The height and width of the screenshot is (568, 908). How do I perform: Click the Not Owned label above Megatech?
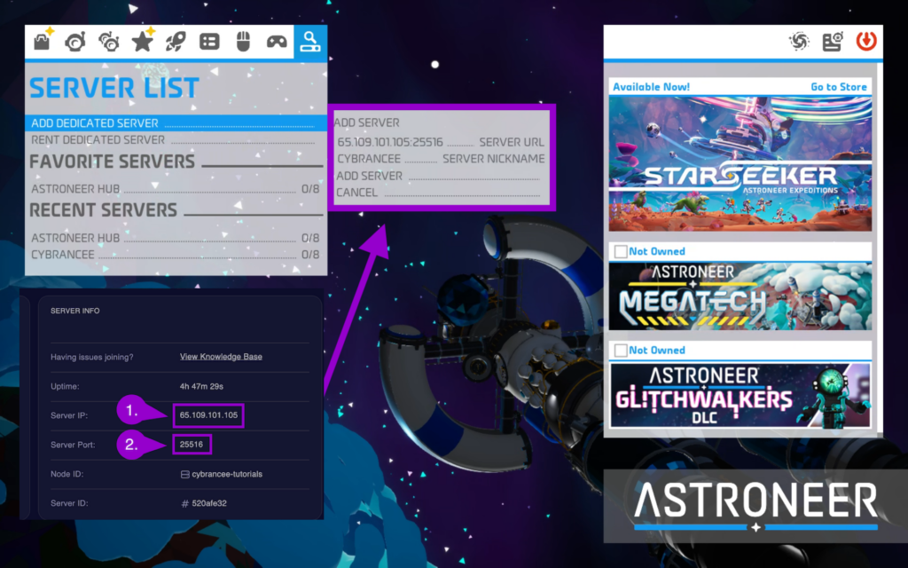(x=657, y=251)
